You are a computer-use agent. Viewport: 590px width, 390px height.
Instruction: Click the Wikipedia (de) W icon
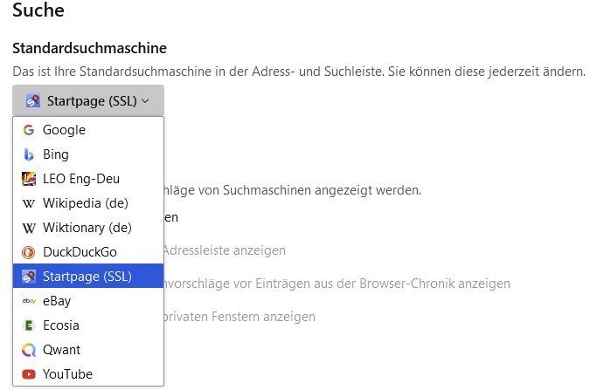[x=29, y=203]
